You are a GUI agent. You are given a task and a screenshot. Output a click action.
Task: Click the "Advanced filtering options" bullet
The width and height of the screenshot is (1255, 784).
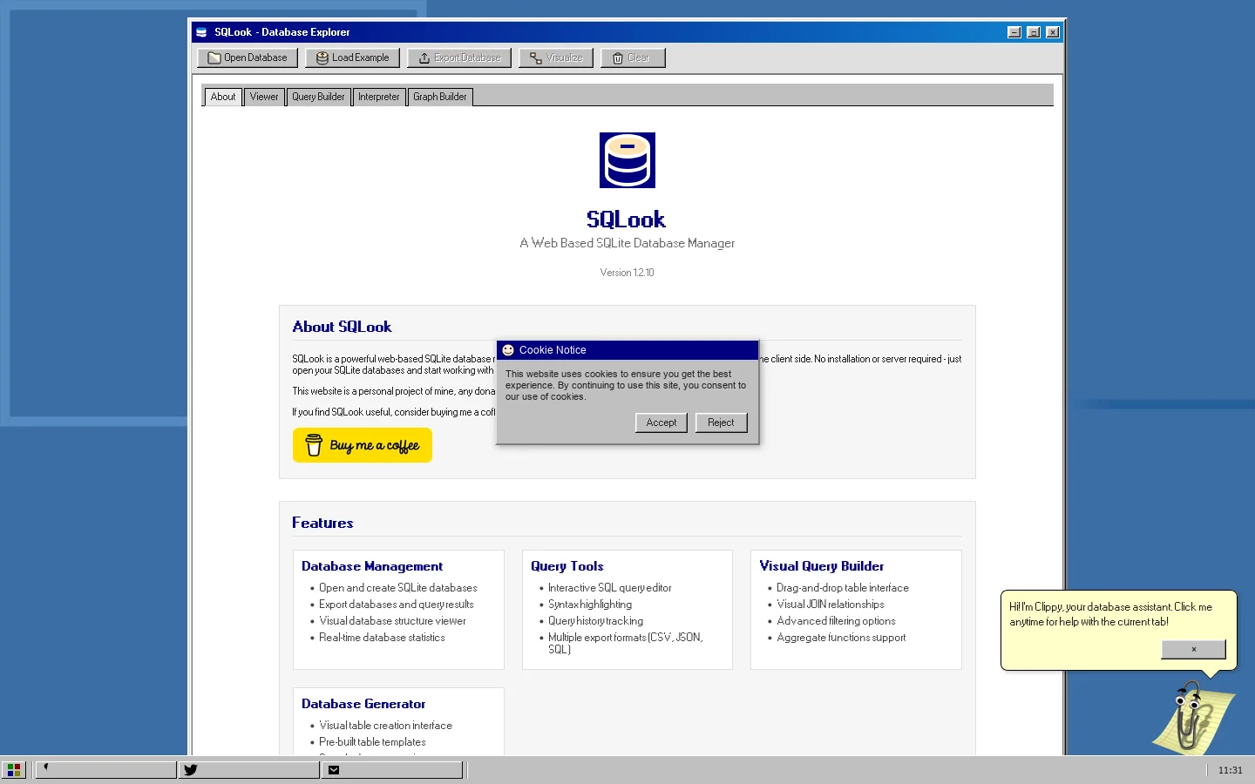(x=836, y=621)
